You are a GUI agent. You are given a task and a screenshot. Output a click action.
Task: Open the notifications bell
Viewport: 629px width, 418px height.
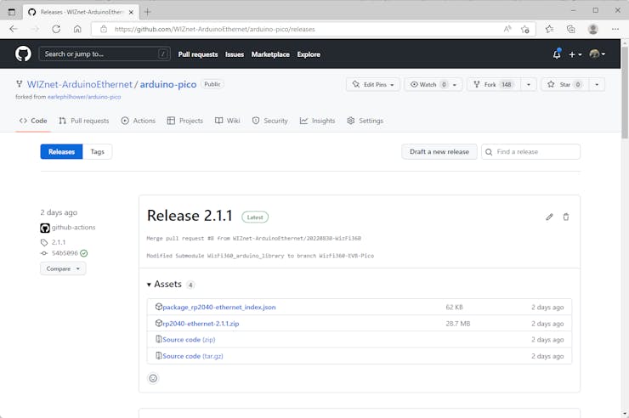pos(557,54)
